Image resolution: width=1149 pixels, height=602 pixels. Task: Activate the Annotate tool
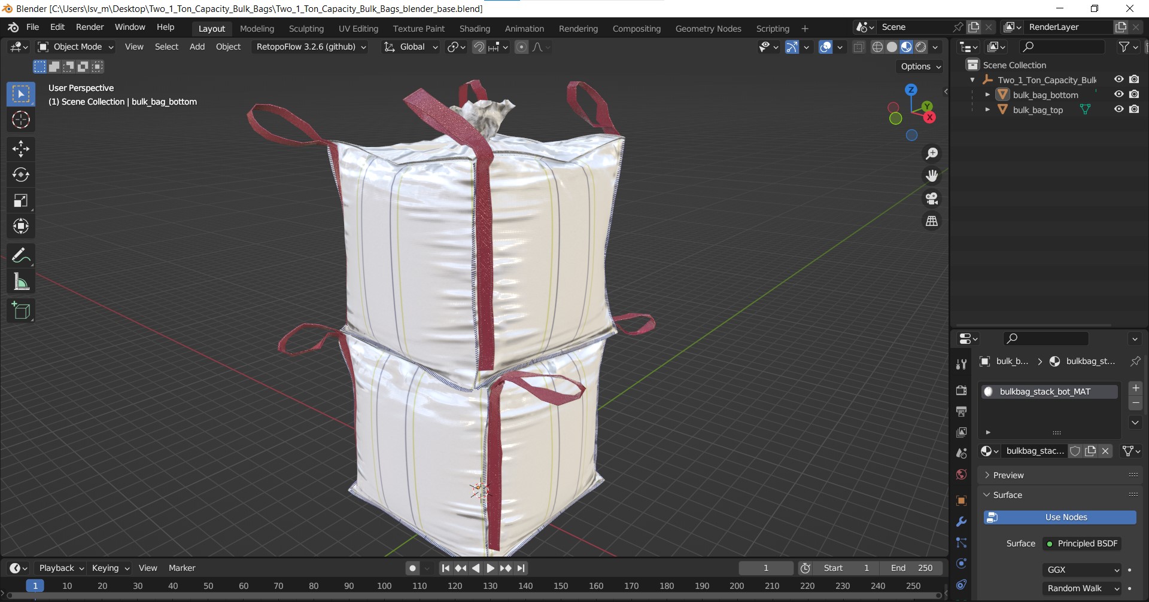coord(21,256)
